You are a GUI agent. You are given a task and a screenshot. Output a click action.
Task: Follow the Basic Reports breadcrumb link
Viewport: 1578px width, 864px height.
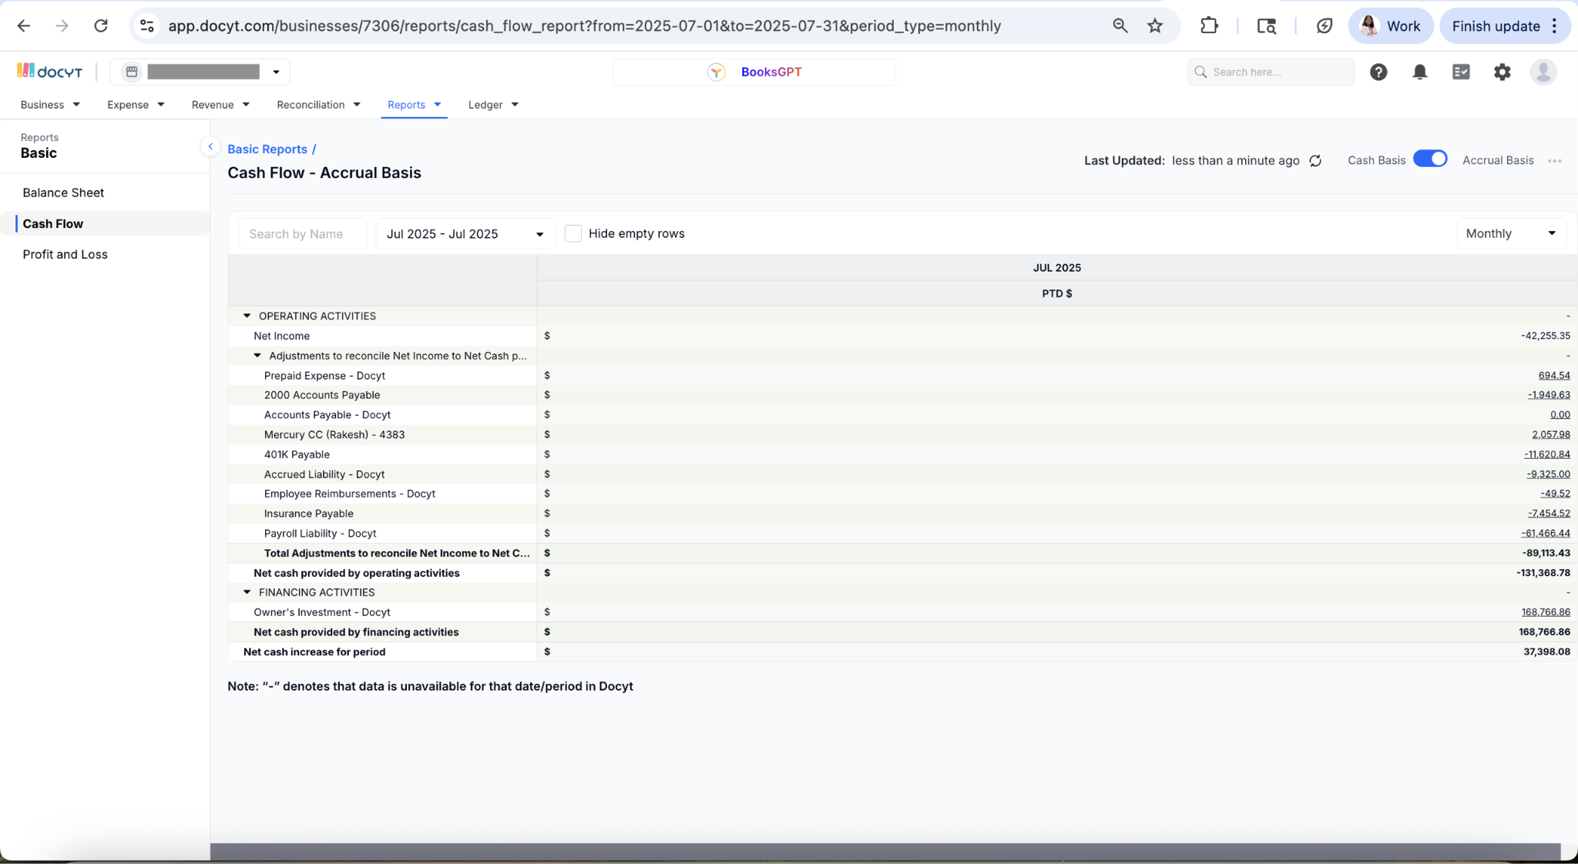267,149
